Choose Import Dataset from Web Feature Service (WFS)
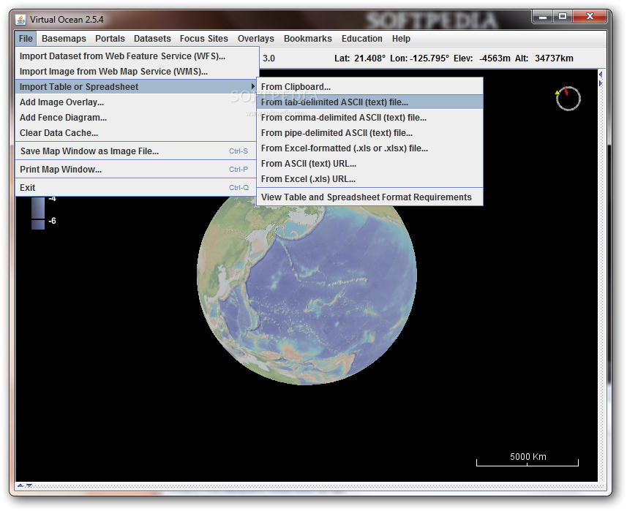The image size is (627, 511). tap(137, 56)
